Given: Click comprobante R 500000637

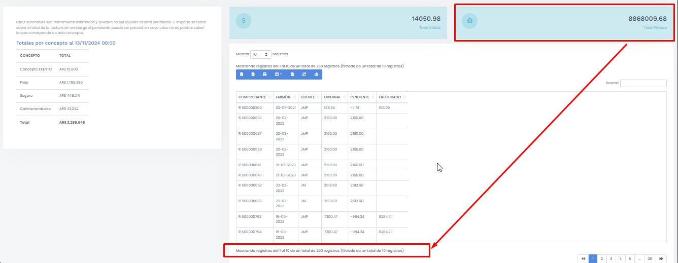Looking at the screenshot, I should [x=250, y=133].
